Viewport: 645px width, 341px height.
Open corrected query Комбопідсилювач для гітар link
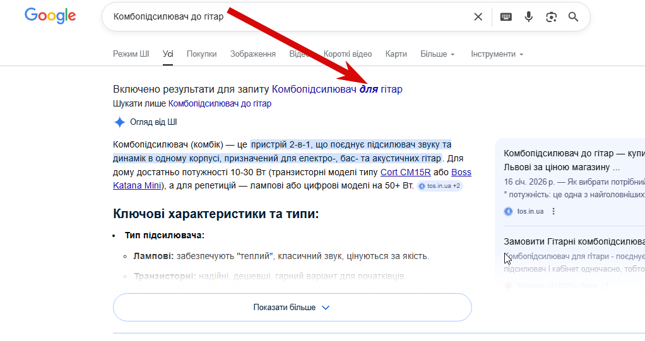[x=337, y=89]
